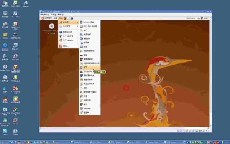
Task: Select Word 2003 desktop shortcut
Action: coord(15,15)
